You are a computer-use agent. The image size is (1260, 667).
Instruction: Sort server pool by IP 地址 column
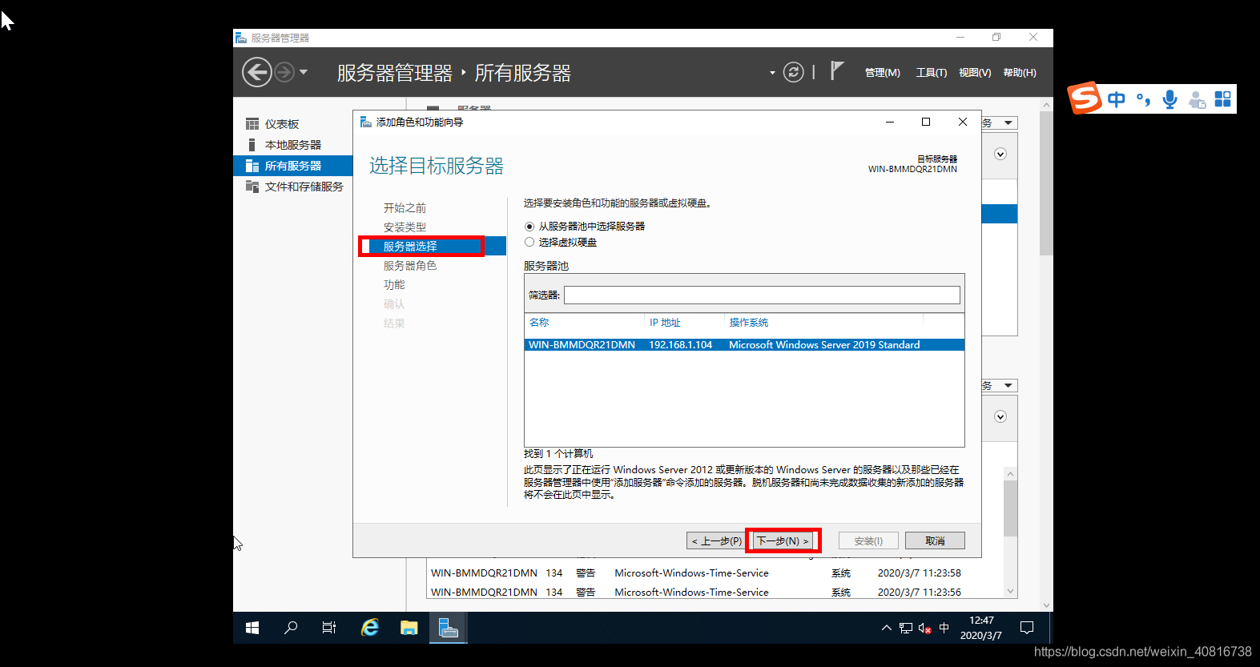click(x=665, y=323)
